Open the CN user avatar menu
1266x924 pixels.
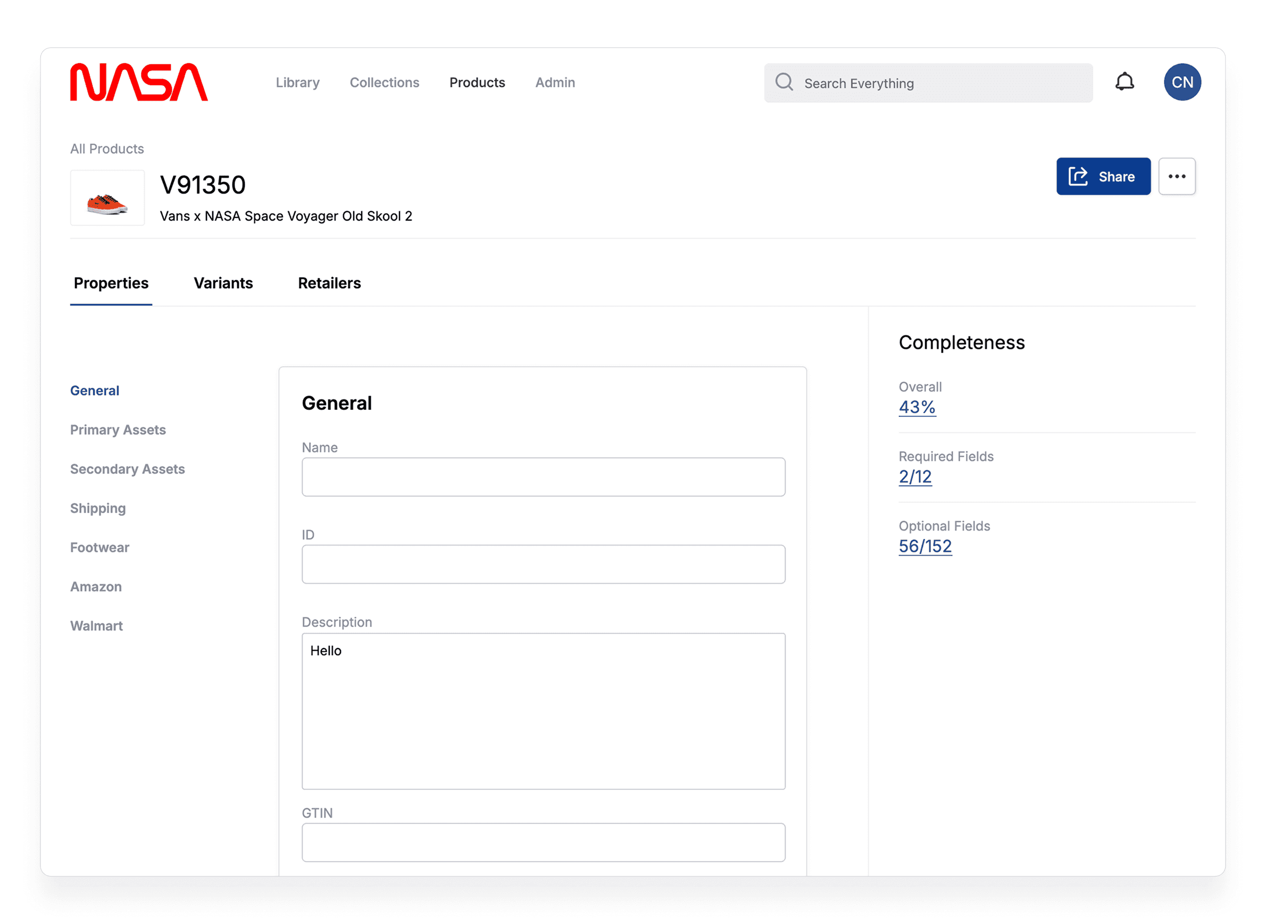(1182, 82)
